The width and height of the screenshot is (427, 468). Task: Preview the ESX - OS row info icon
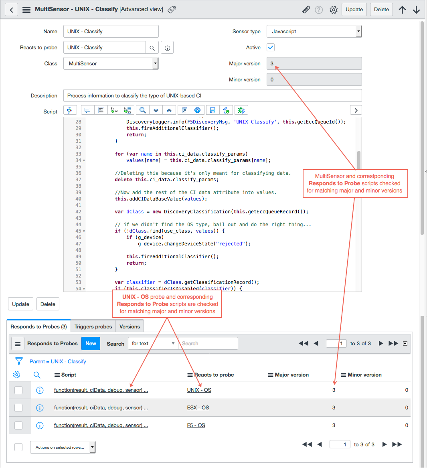coord(40,408)
